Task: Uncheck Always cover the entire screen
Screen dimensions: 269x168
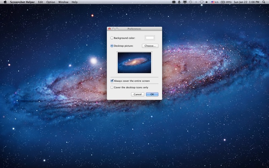Action: [112, 81]
